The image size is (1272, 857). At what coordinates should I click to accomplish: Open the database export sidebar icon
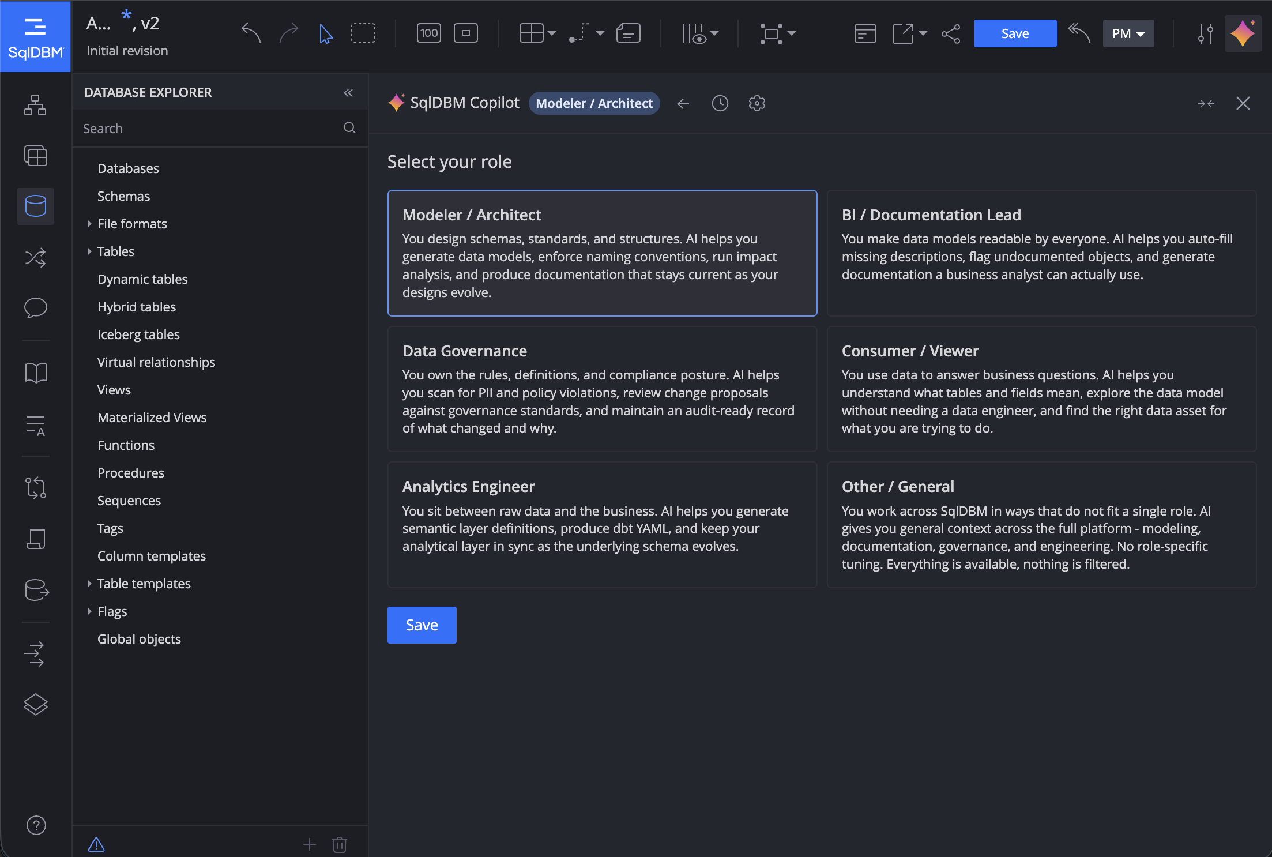coord(36,589)
